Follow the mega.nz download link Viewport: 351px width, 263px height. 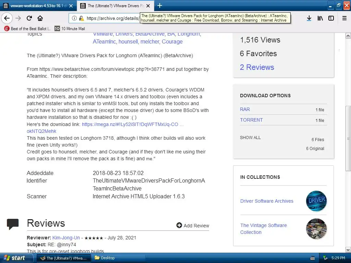click(x=133, y=124)
